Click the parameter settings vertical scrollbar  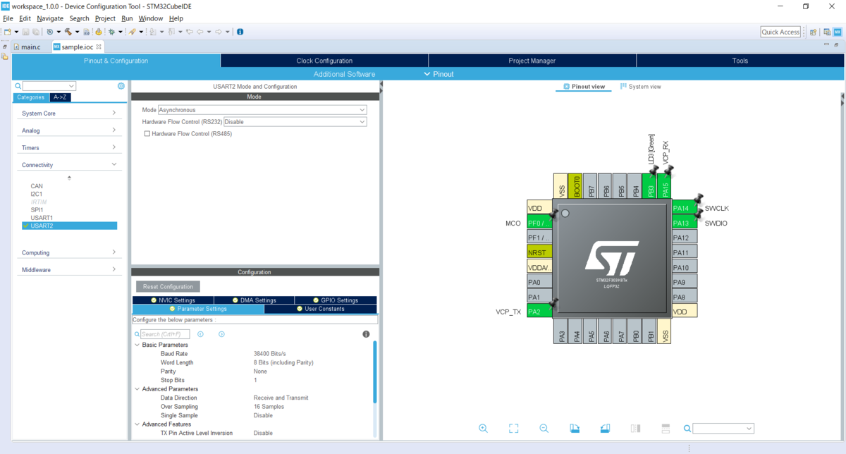374,372
